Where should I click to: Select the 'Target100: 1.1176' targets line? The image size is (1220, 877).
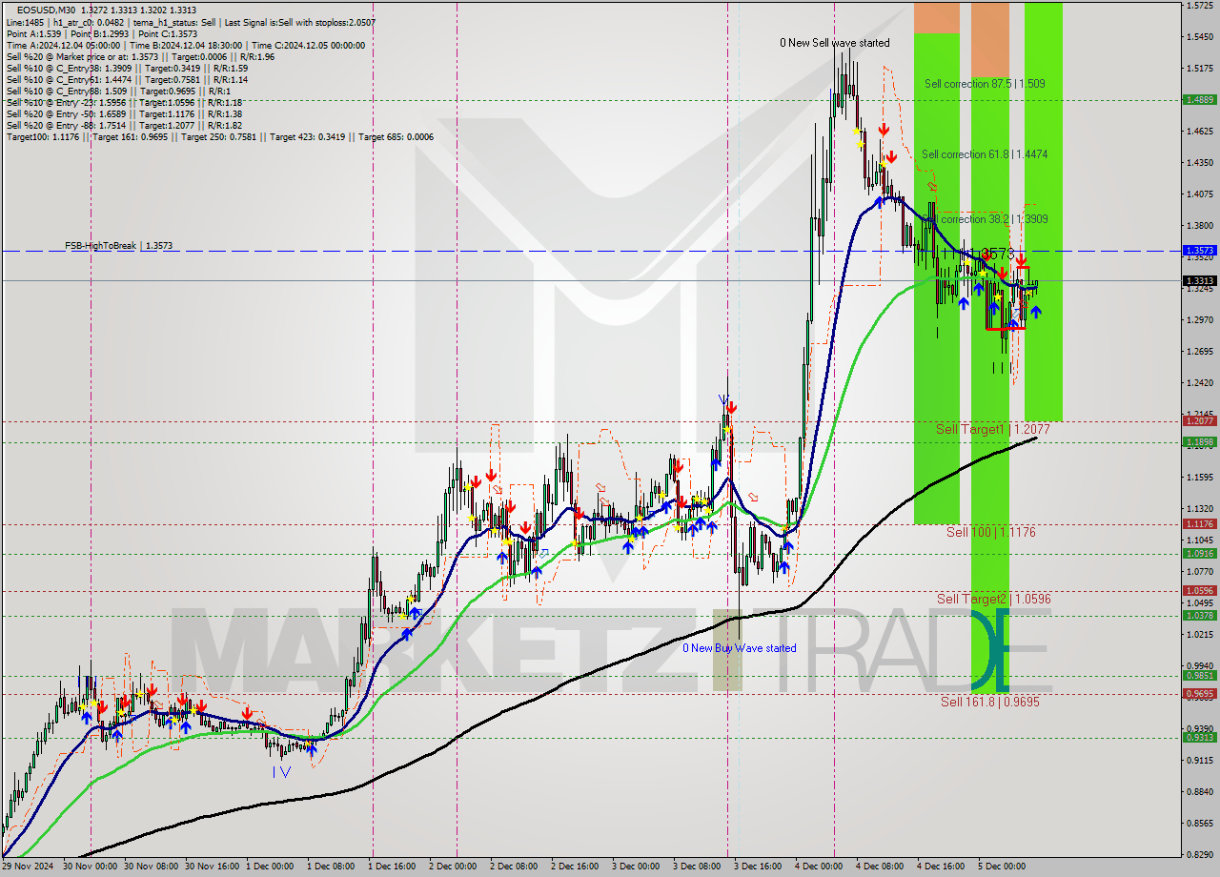(219, 136)
